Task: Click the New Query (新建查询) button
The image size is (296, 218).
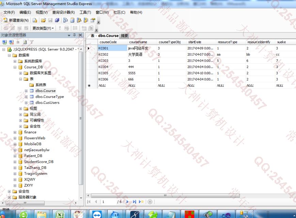Action: pos(16,20)
